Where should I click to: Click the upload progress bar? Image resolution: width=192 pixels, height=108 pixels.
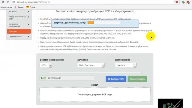click(104, 23)
